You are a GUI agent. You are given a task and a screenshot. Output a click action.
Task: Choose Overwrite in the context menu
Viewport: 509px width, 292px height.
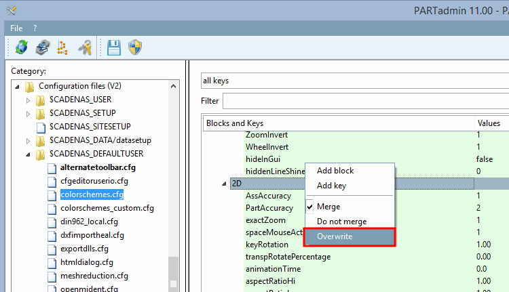[350, 236]
